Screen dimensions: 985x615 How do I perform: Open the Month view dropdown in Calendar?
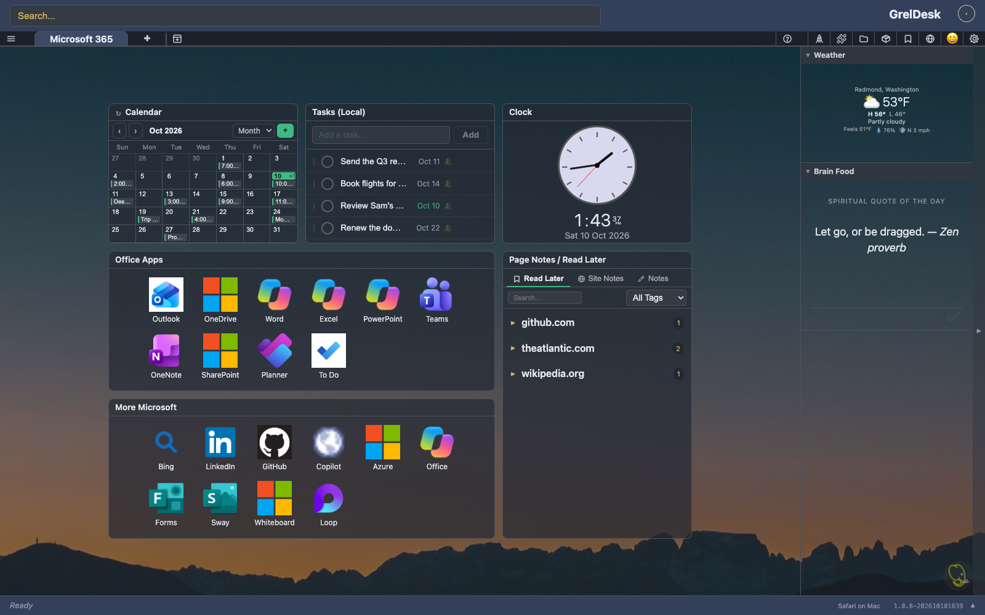click(254, 130)
